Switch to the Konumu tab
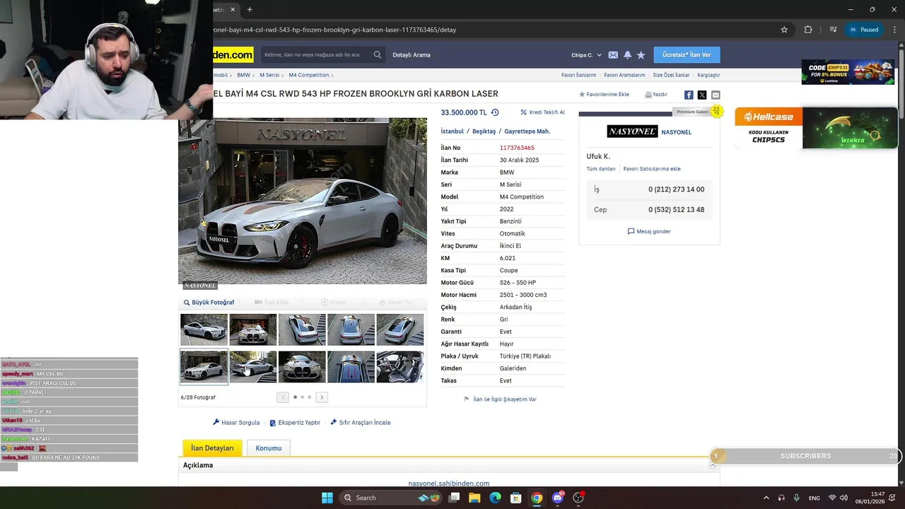 (x=269, y=448)
